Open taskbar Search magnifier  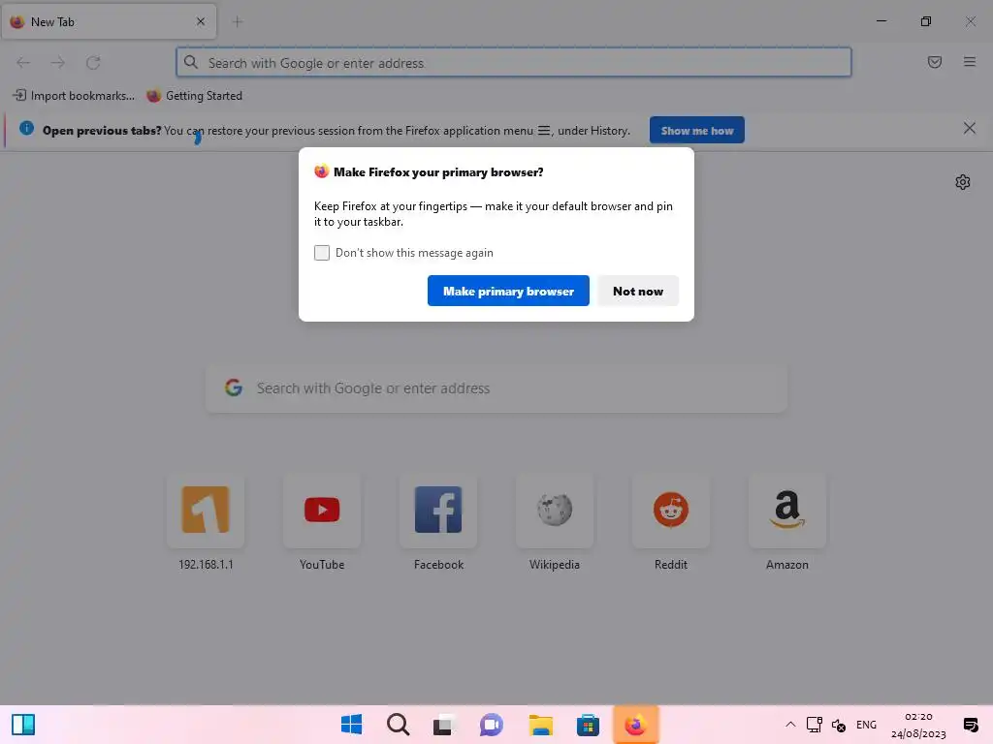pyautogui.click(x=398, y=725)
